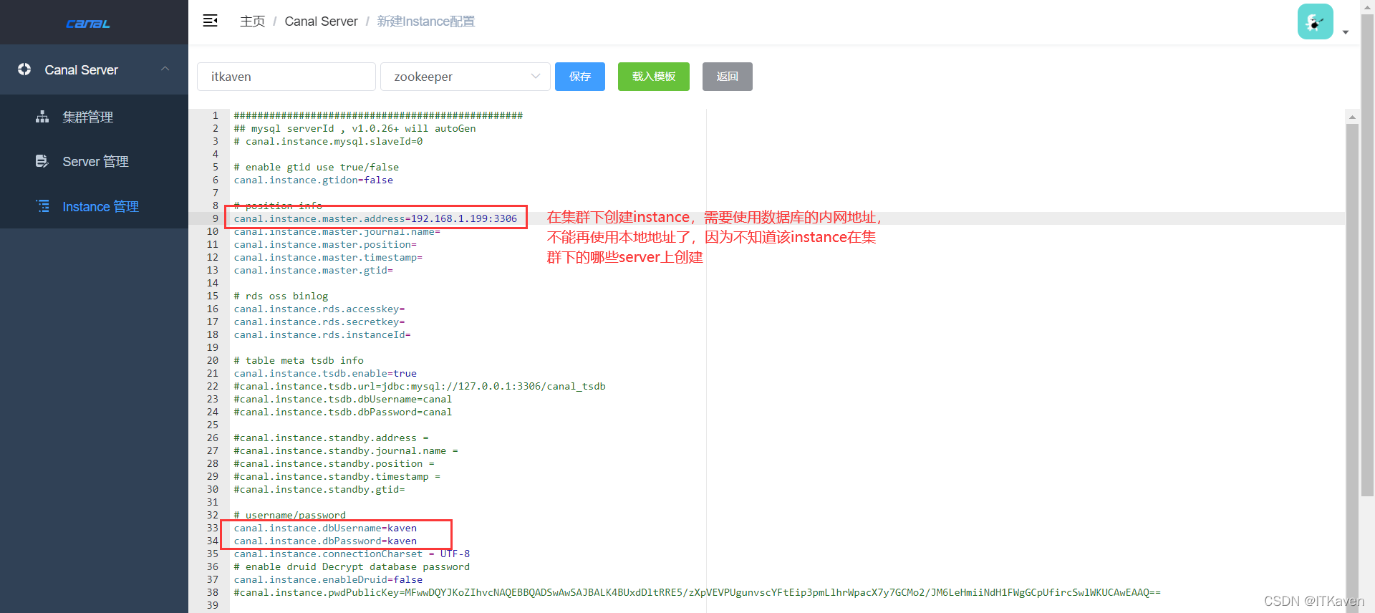
Task: Click Canal Server breadcrumb
Action: [x=321, y=21]
